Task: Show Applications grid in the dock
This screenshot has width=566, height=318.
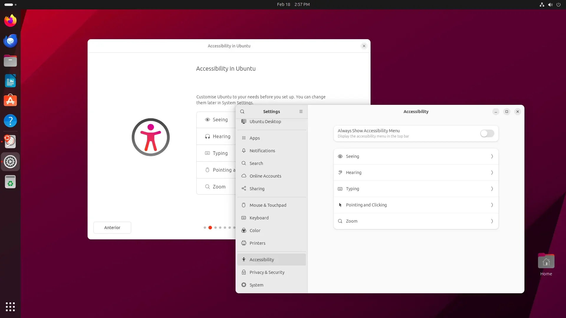Action: (x=10, y=307)
